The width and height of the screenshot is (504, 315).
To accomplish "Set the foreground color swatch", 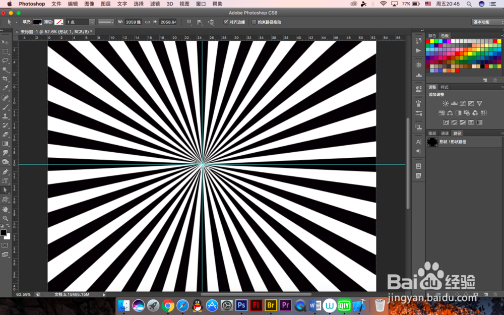I will point(3,233).
